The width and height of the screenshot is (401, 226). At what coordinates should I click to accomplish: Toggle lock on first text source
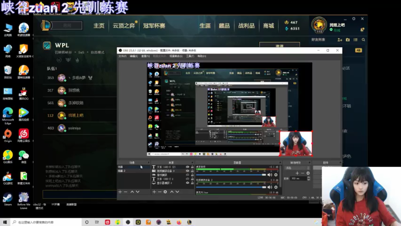pos(192,167)
